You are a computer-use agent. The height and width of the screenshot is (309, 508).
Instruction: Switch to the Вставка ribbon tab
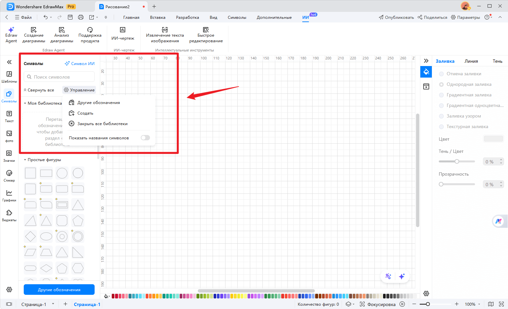tap(158, 17)
